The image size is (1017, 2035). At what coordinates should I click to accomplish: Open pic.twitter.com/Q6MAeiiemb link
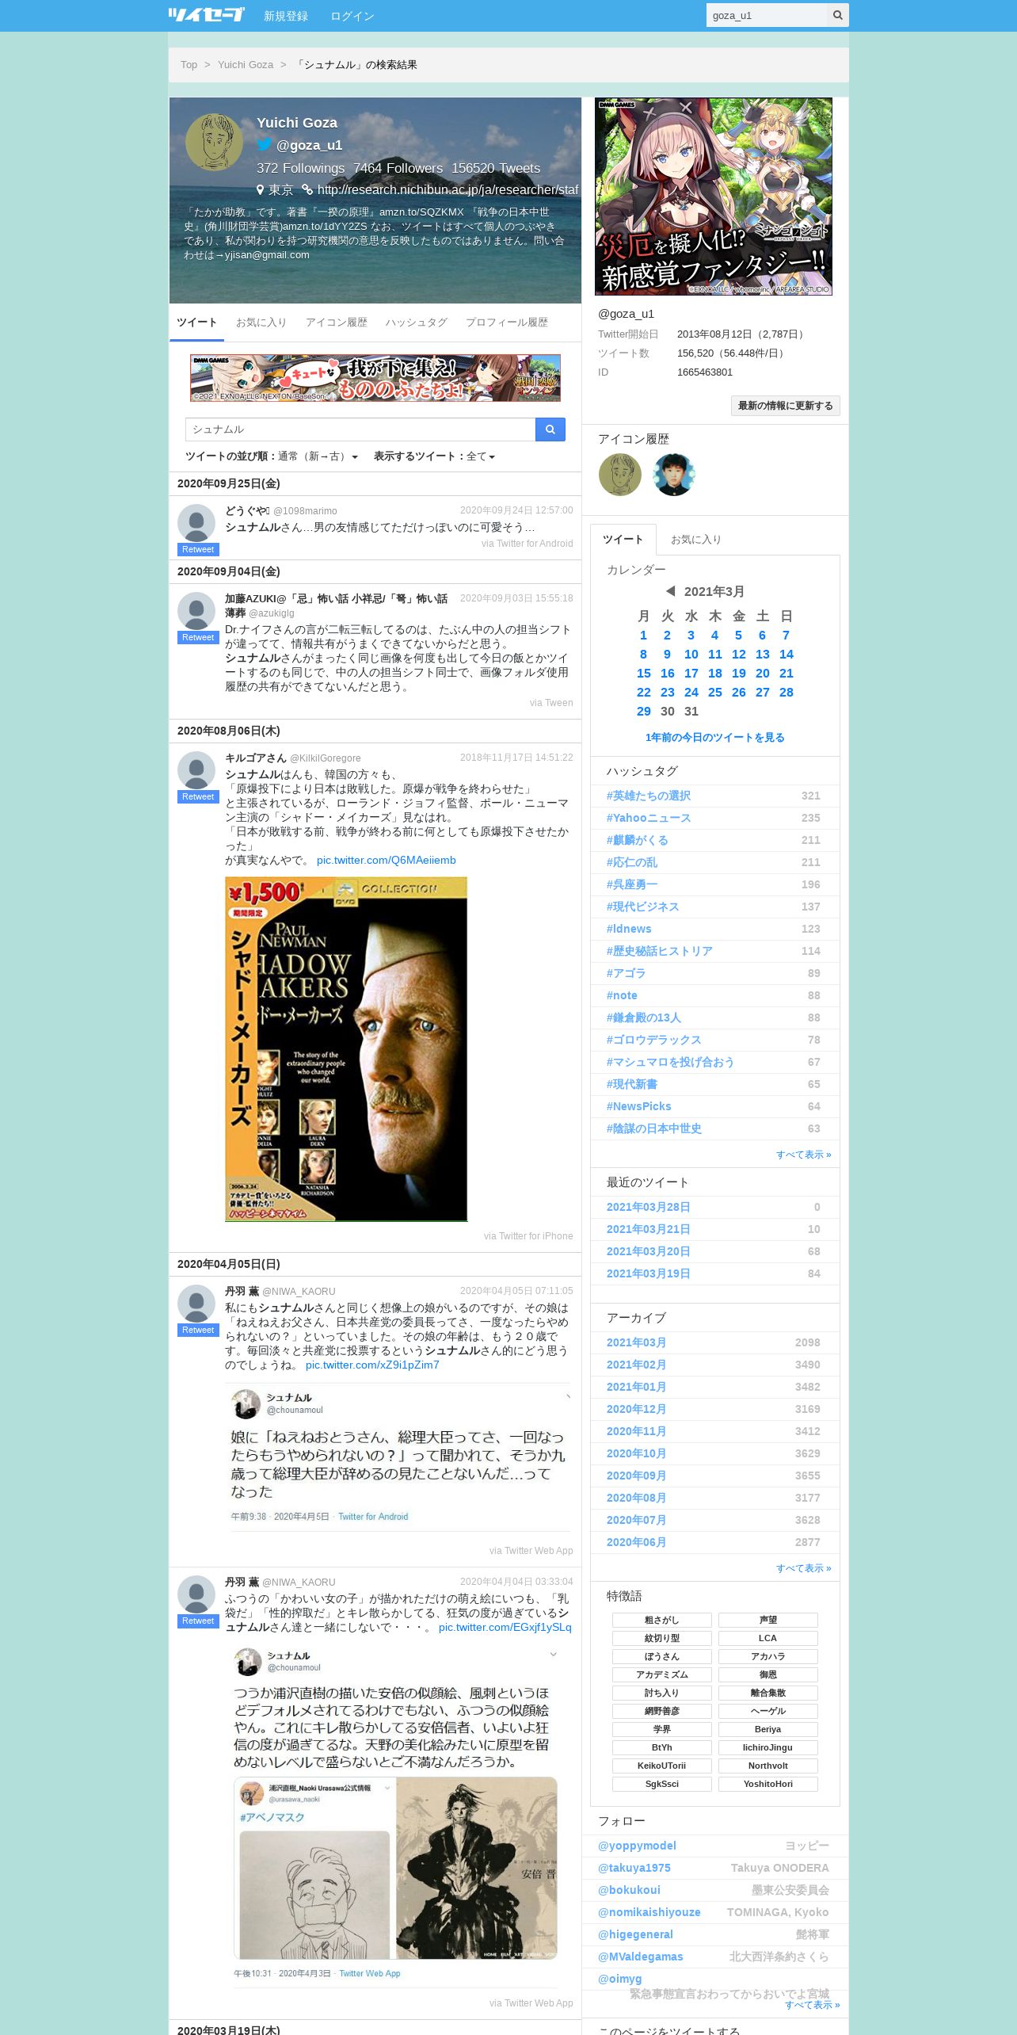tap(387, 861)
